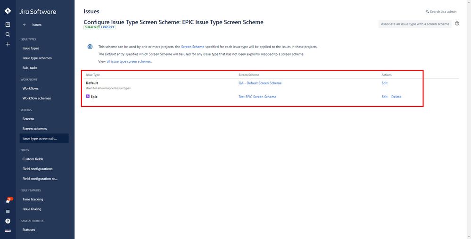Open Workflow schemes
Viewport: 471px width, 239px height.
click(x=37, y=98)
